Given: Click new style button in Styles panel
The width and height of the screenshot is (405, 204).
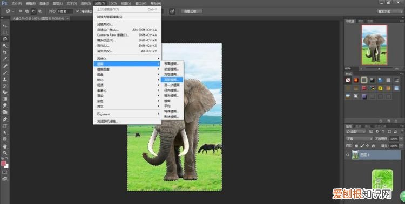Looking at the screenshot, I should pos(388,121).
